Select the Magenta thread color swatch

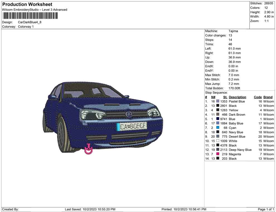tap(218, 154)
